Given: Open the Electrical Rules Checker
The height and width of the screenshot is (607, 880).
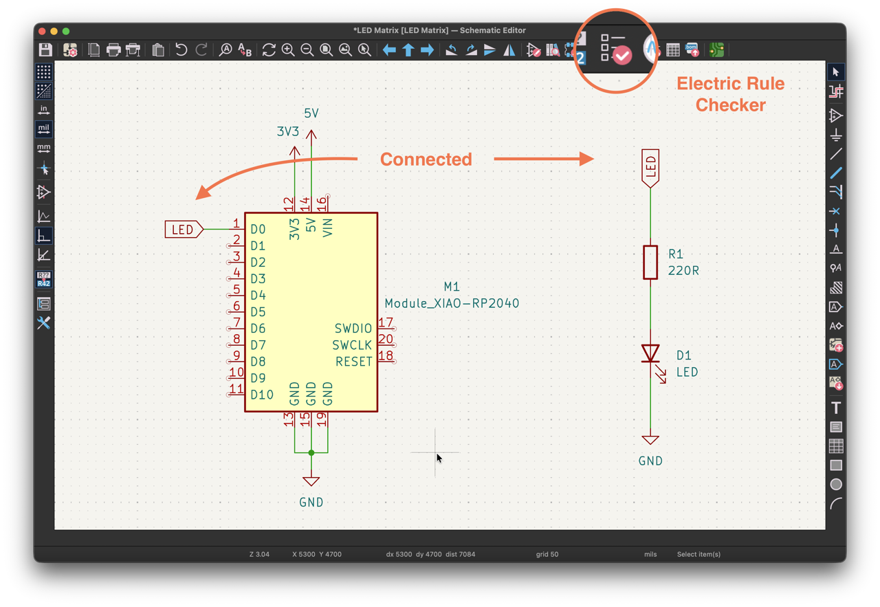Looking at the screenshot, I should [x=615, y=49].
